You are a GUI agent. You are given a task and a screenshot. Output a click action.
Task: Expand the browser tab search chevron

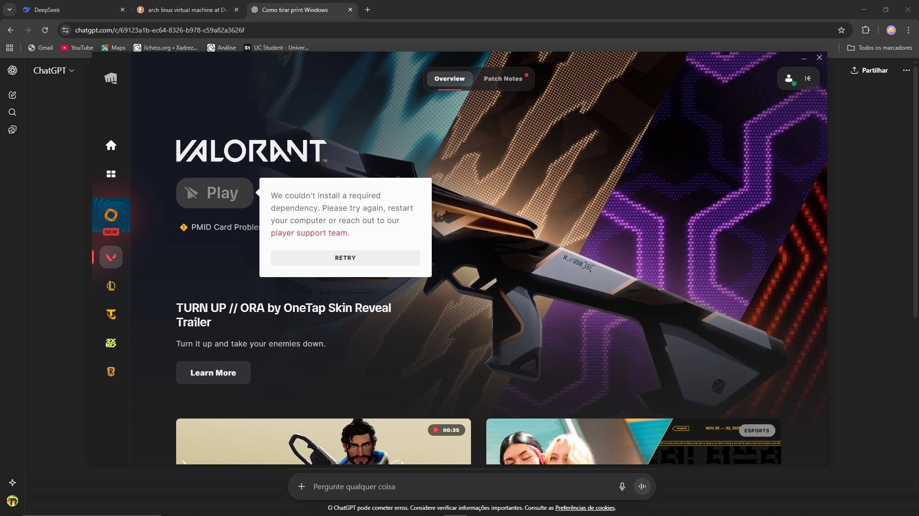[x=9, y=10]
